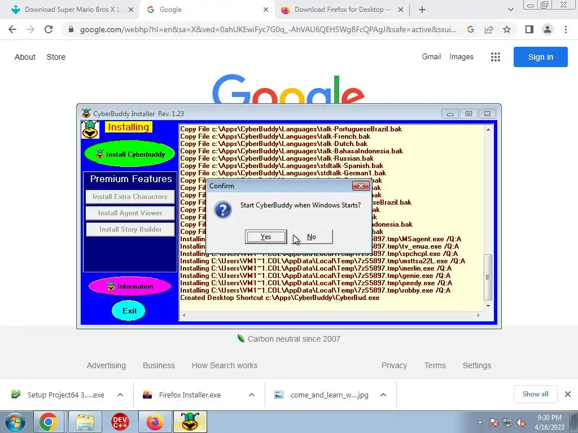Click No in the Confirm dialog
Image resolution: width=578 pixels, height=433 pixels.
(312, 237)
